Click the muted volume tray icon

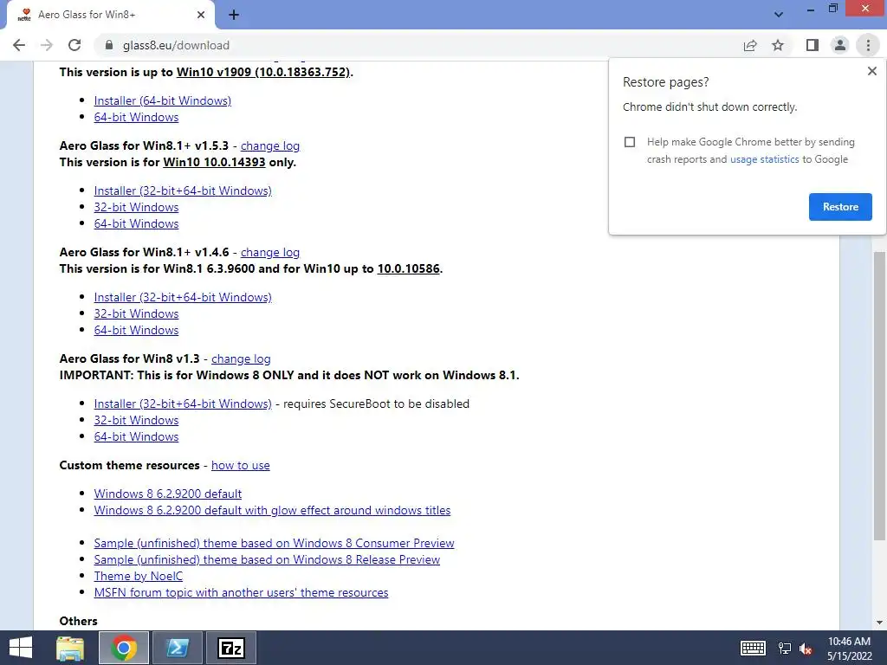[x=806, y=649]
